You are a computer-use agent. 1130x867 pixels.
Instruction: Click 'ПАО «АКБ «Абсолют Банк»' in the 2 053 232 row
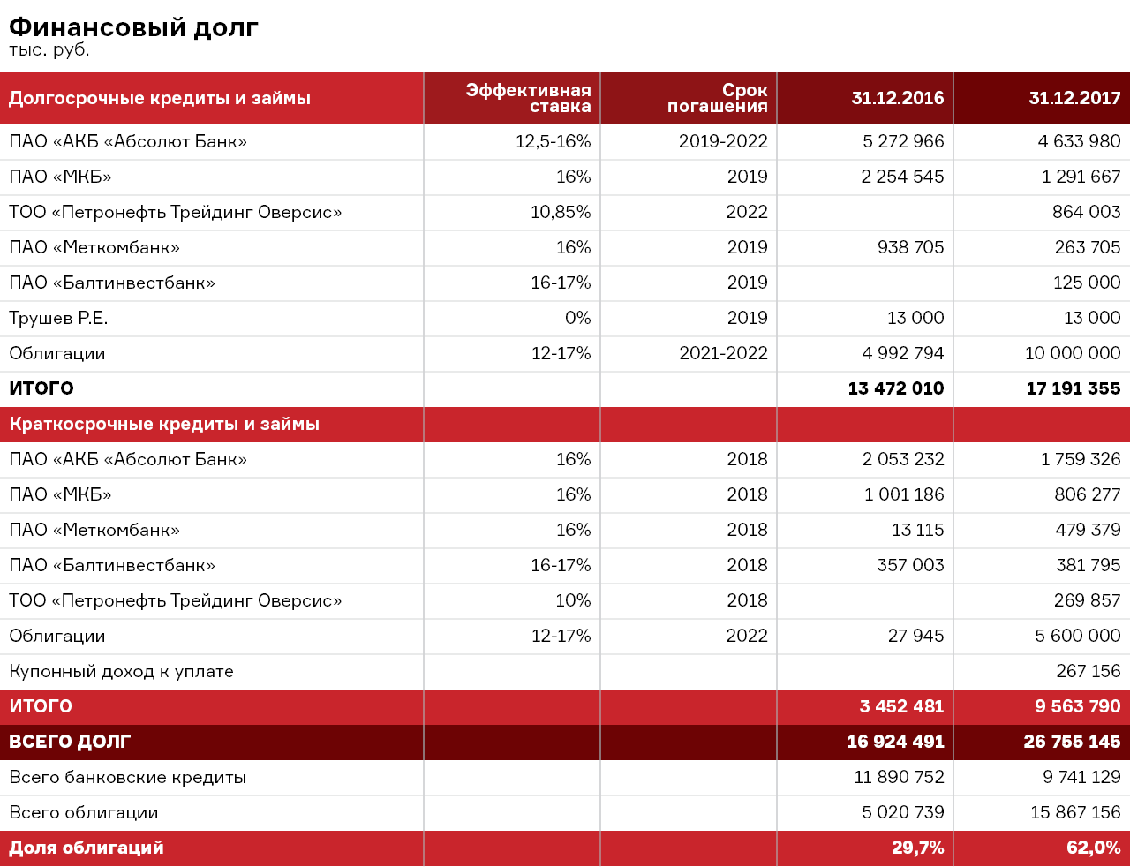click(128, 459)
